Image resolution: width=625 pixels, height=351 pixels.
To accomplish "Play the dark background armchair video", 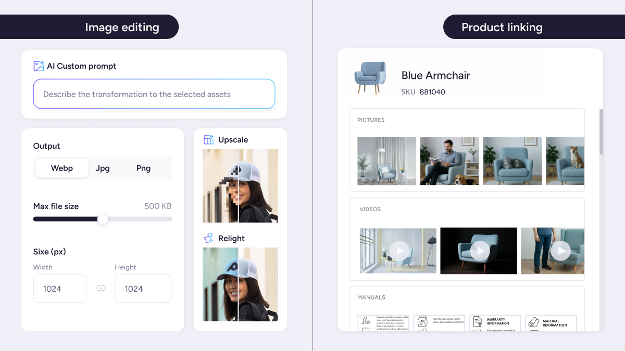I will pyautogui.click(x=479, y=251).
